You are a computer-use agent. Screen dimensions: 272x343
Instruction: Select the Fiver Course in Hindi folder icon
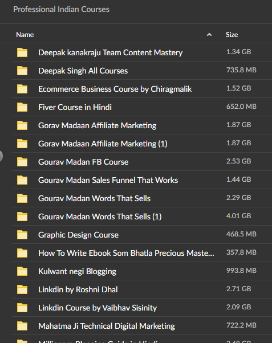[x=22, y=107]
